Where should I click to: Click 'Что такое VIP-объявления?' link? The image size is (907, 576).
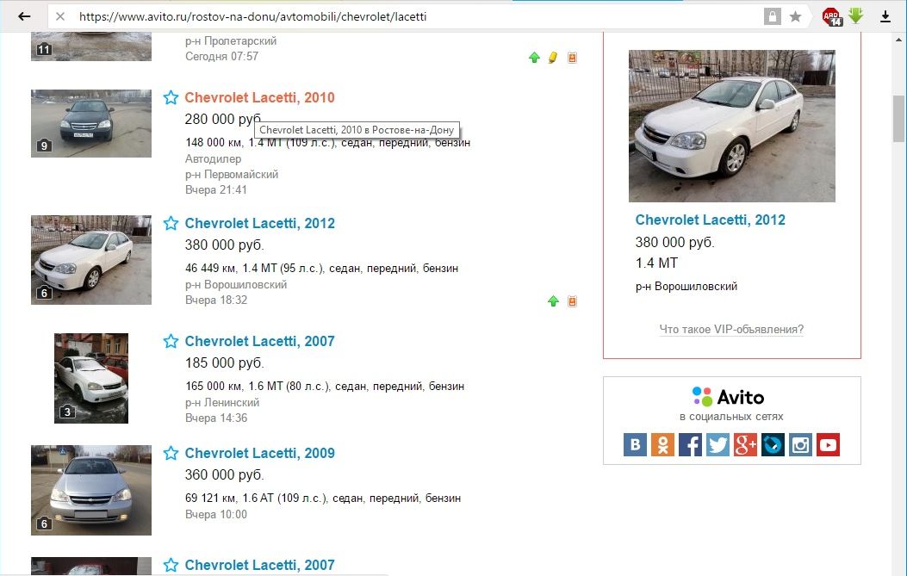tap(732, 329)
